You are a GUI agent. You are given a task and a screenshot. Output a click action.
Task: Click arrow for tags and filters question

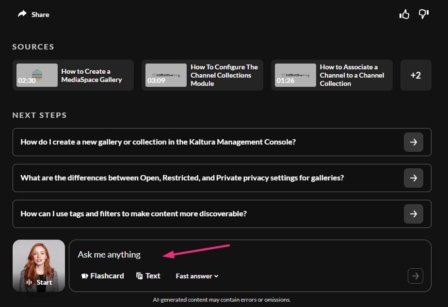pyautogui.click(x=414, y=214)
